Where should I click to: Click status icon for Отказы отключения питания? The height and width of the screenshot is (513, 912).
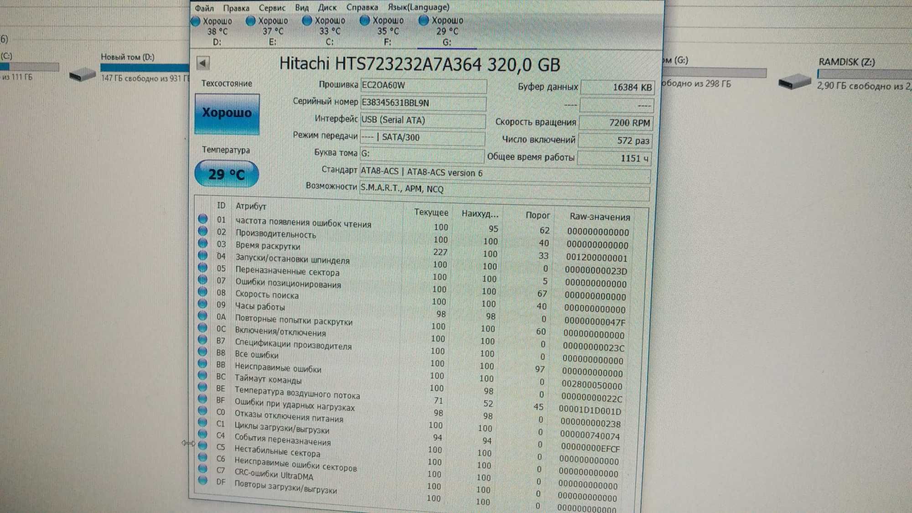tap(203, 411)
